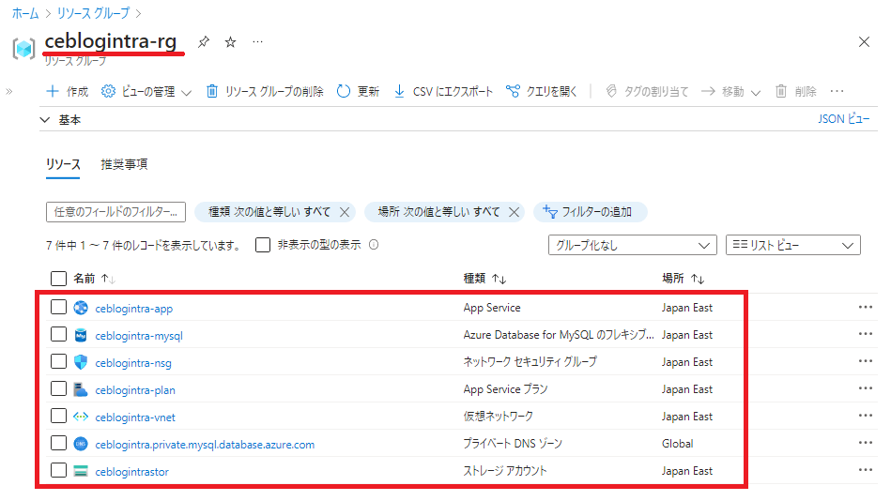The image size is (891, 501).
Task: Open the ceblogintrastor resource link
Action: [131, 472]
